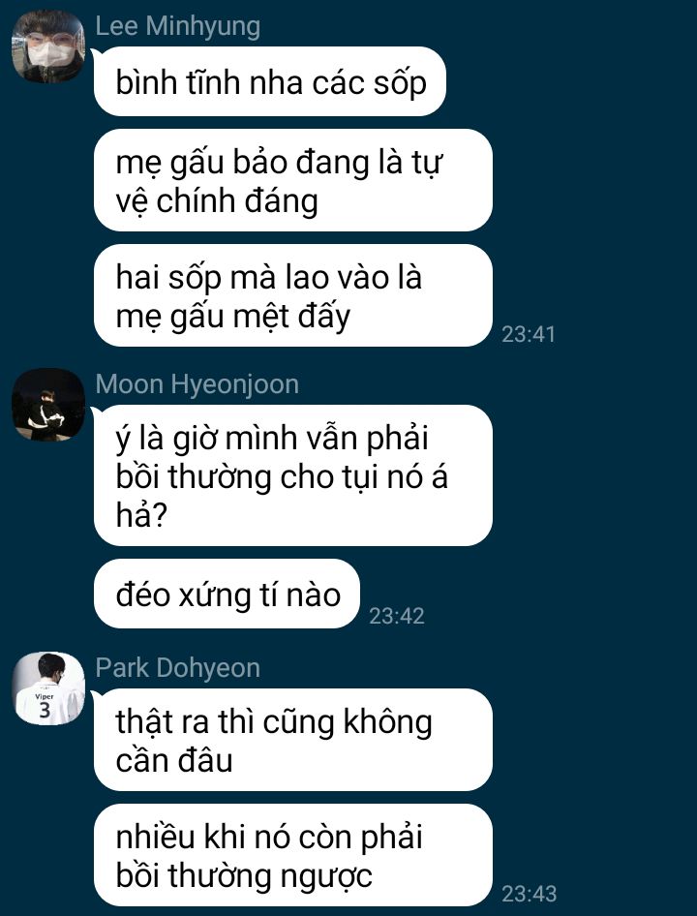Click the 23:43 message timestamp
The height and width of the screenshot is (916, 697).
pos(530,893)
